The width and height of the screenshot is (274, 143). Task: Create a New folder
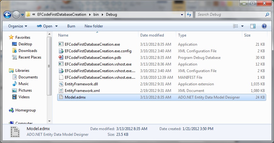94,26
